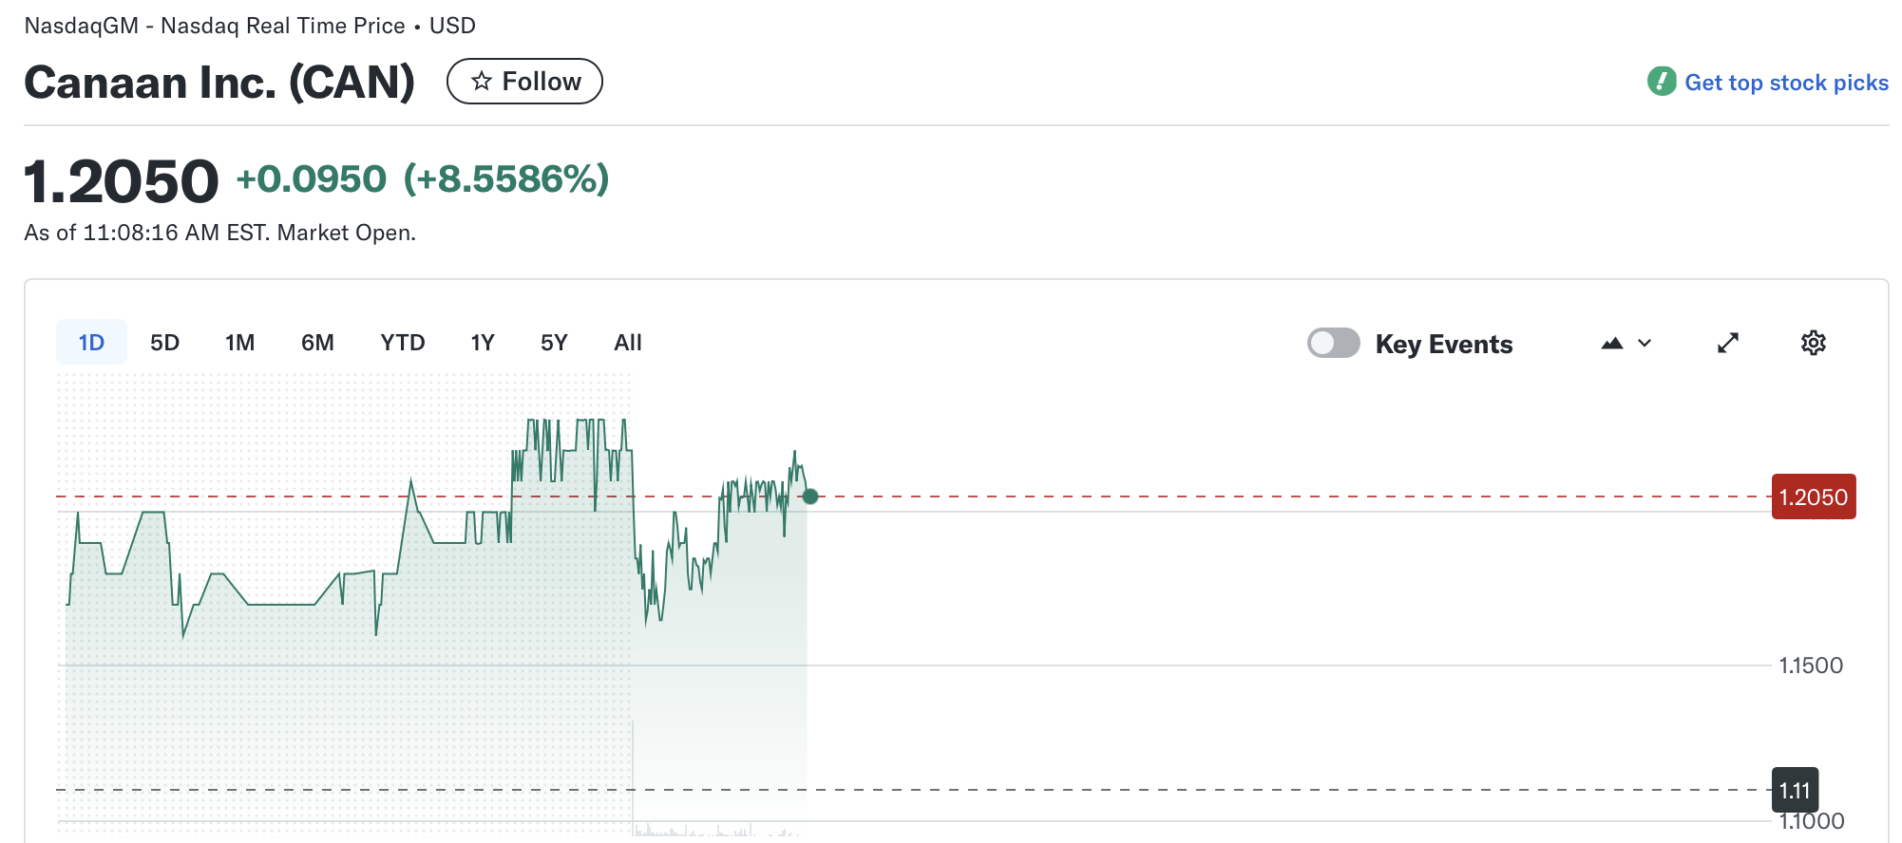
Task: Select the 5Y range tab
Action: click(x=554, y=343)
